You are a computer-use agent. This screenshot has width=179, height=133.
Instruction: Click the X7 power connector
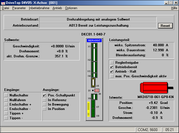click(x=93, y=104)
